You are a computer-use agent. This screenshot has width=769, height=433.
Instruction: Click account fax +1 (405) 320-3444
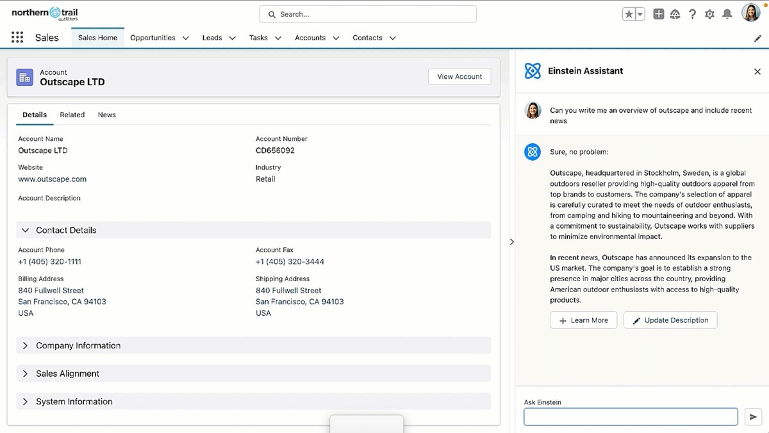click(290, 262)
